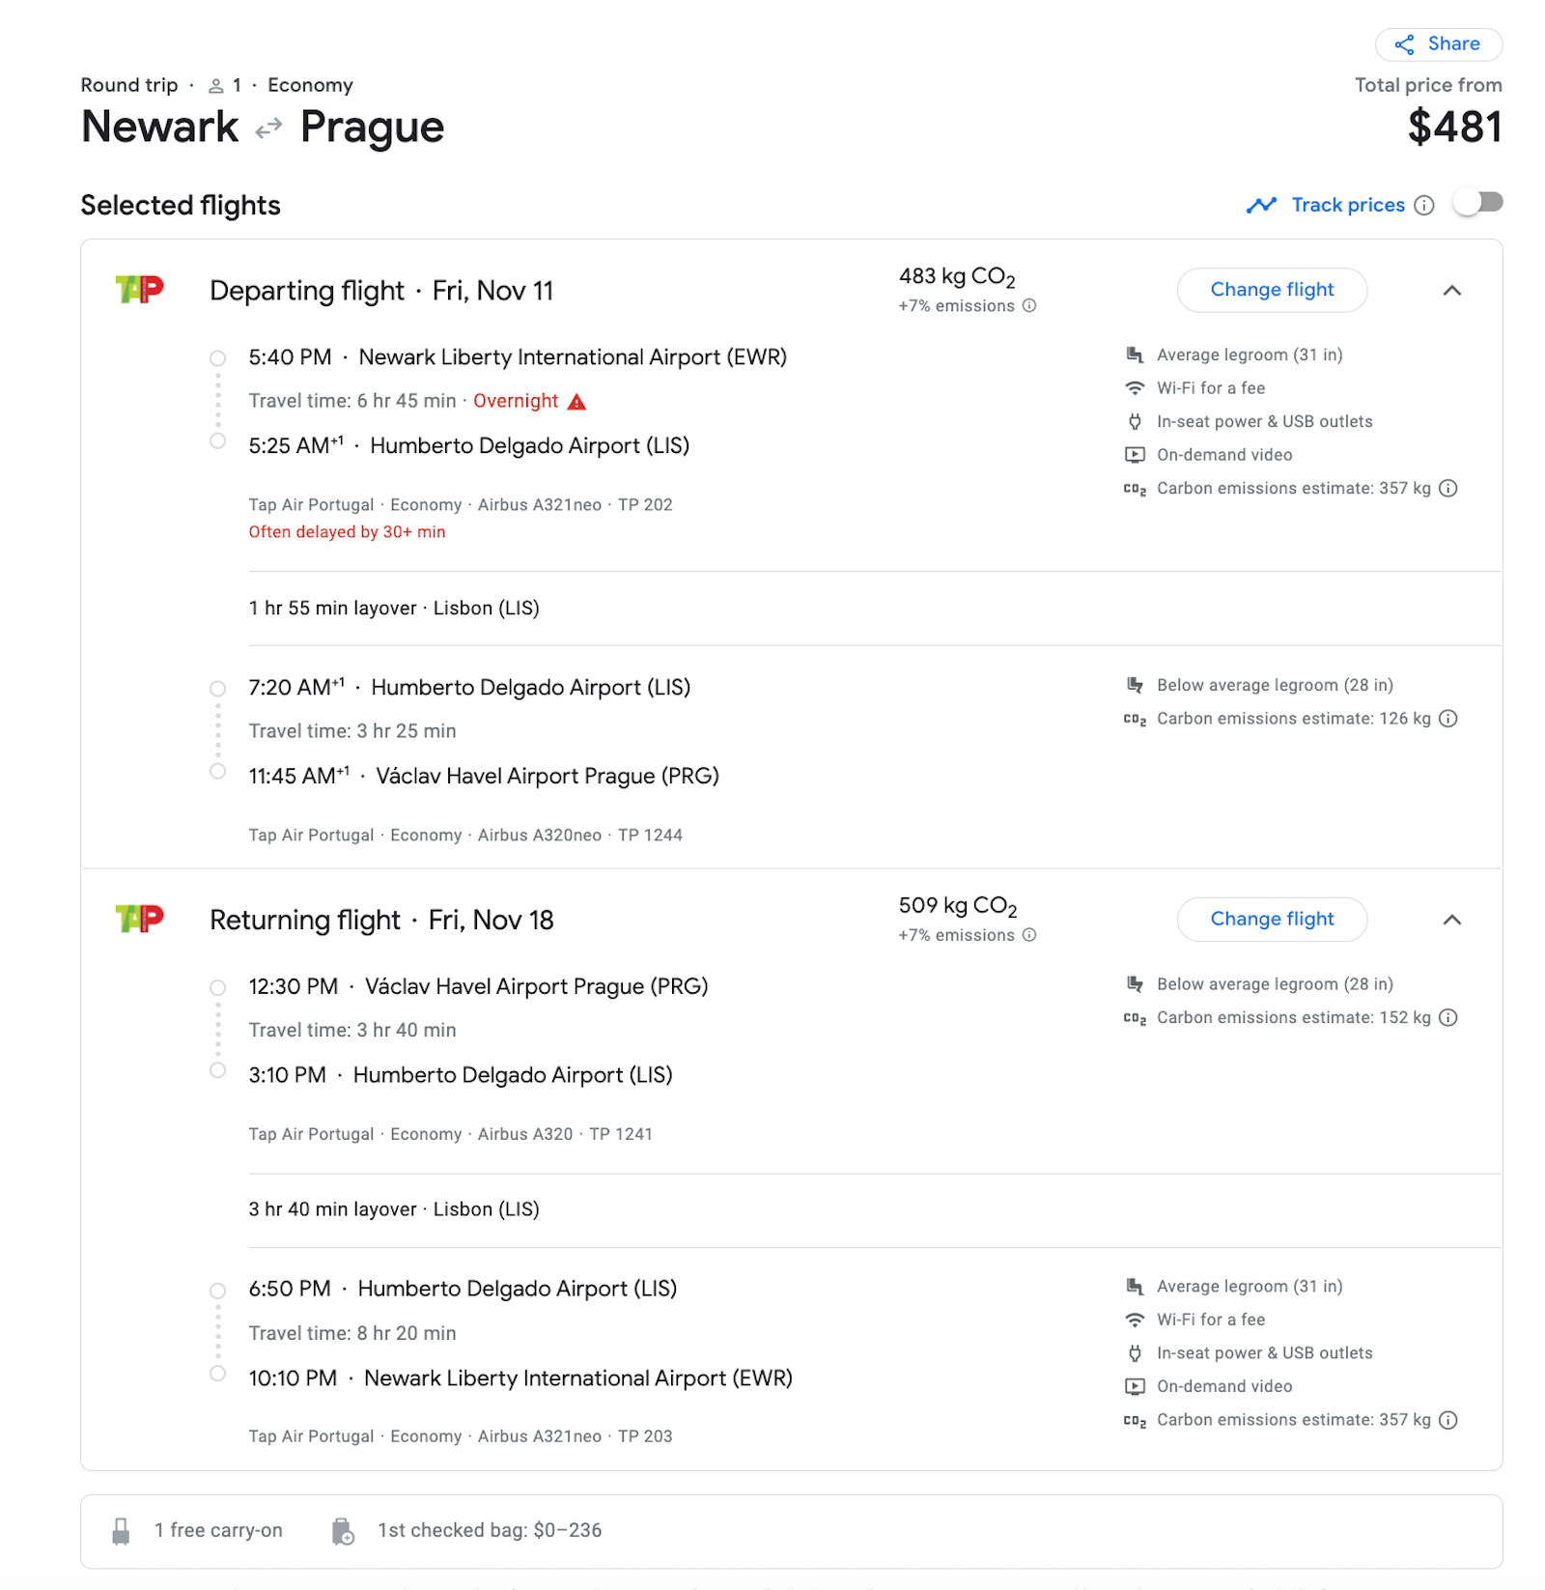Click the TAP logo on the returning flight

140,919
